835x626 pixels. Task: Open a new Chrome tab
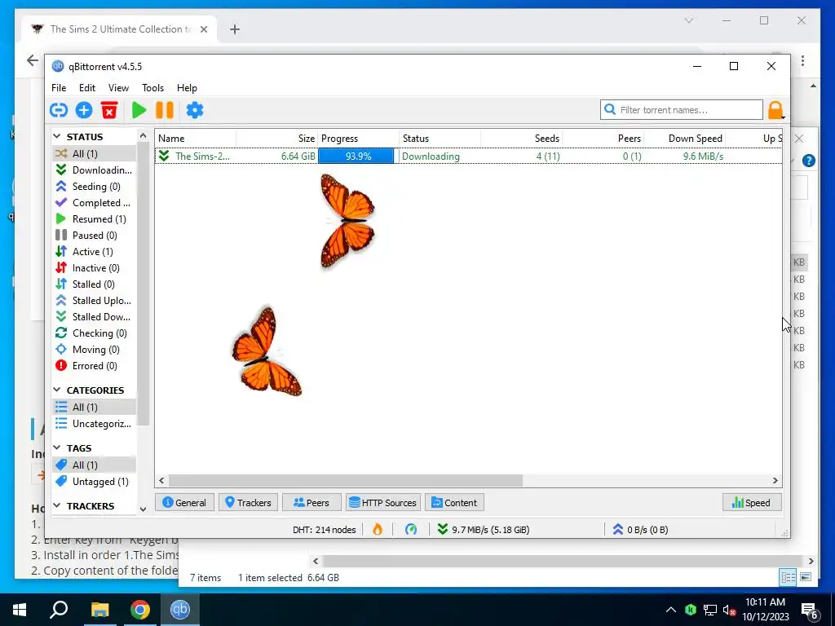pos(235,29)
